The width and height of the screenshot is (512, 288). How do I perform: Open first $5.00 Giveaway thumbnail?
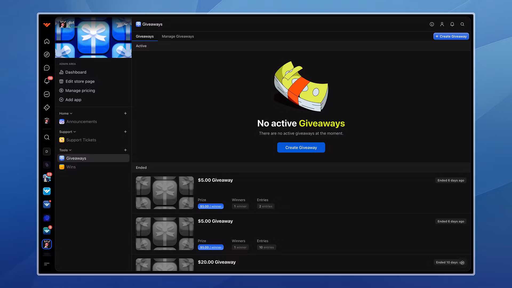[165, 193]
